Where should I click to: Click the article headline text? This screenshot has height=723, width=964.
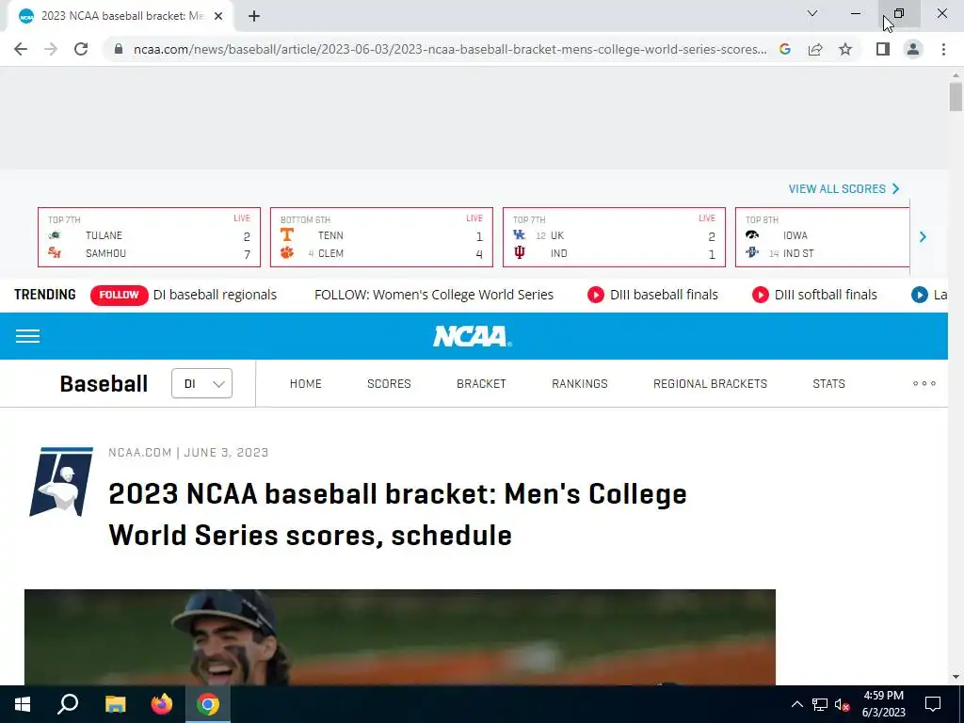click(x=397, y=514)
